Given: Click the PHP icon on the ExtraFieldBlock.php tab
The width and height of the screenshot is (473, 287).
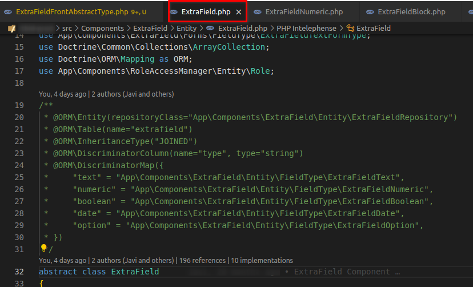Looking at the screenshot, I should coord(370,11).
